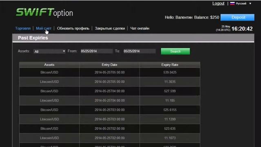Click the green Search button
The width and height of the screenshot is (261, 147).
point(175,51)
